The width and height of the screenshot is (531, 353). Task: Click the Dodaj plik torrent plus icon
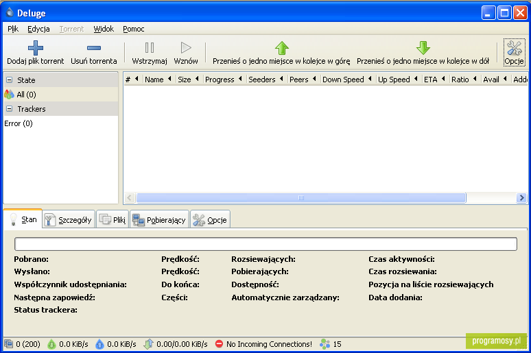click(x=36, y=48)
